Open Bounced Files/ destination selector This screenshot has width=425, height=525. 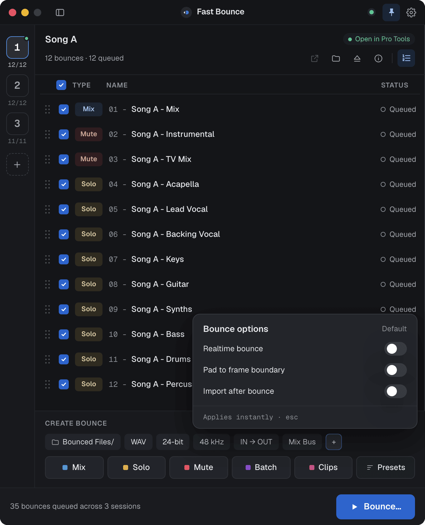pos(83,442)
